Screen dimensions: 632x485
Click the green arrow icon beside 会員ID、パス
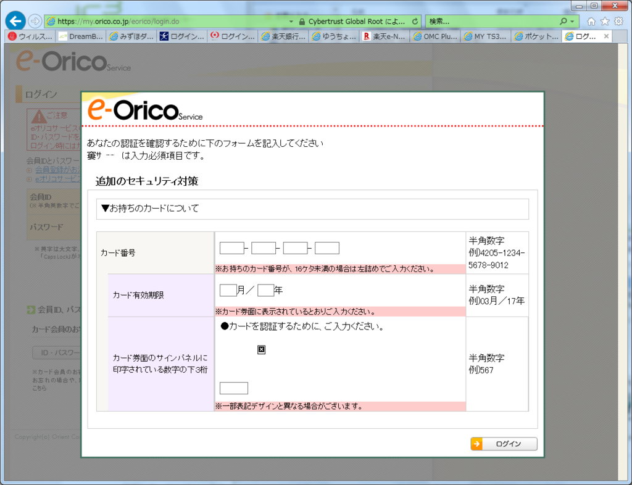(31, 310)
